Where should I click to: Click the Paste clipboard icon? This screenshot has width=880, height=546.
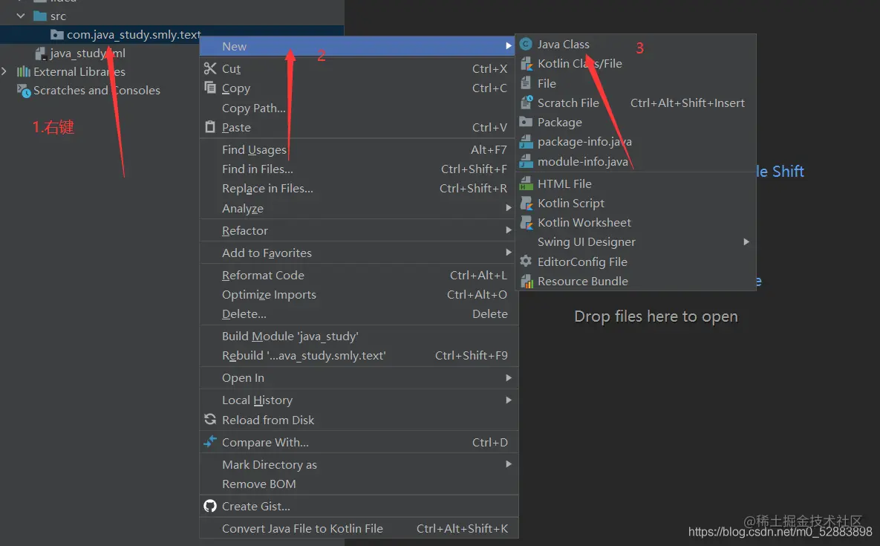[210, 127]
